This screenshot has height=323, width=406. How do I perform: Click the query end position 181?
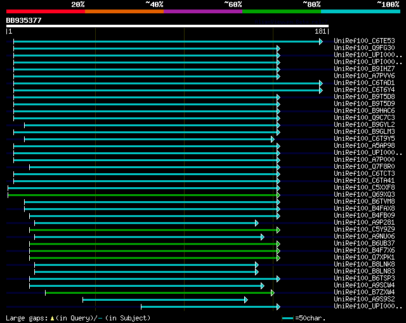(x=320, y=31)
